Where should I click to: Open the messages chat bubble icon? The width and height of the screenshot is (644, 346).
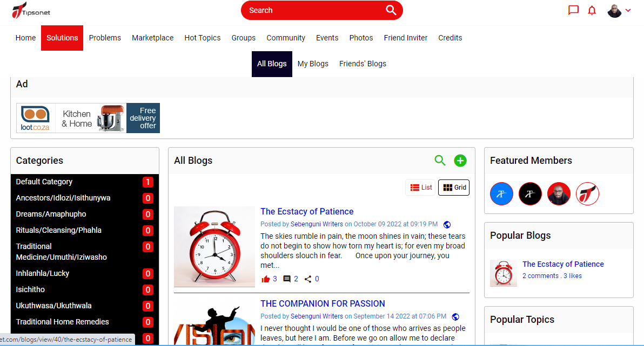[573, 10]
